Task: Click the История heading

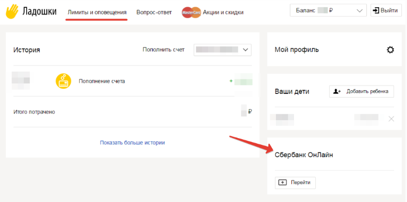Action: pos(26,50)
